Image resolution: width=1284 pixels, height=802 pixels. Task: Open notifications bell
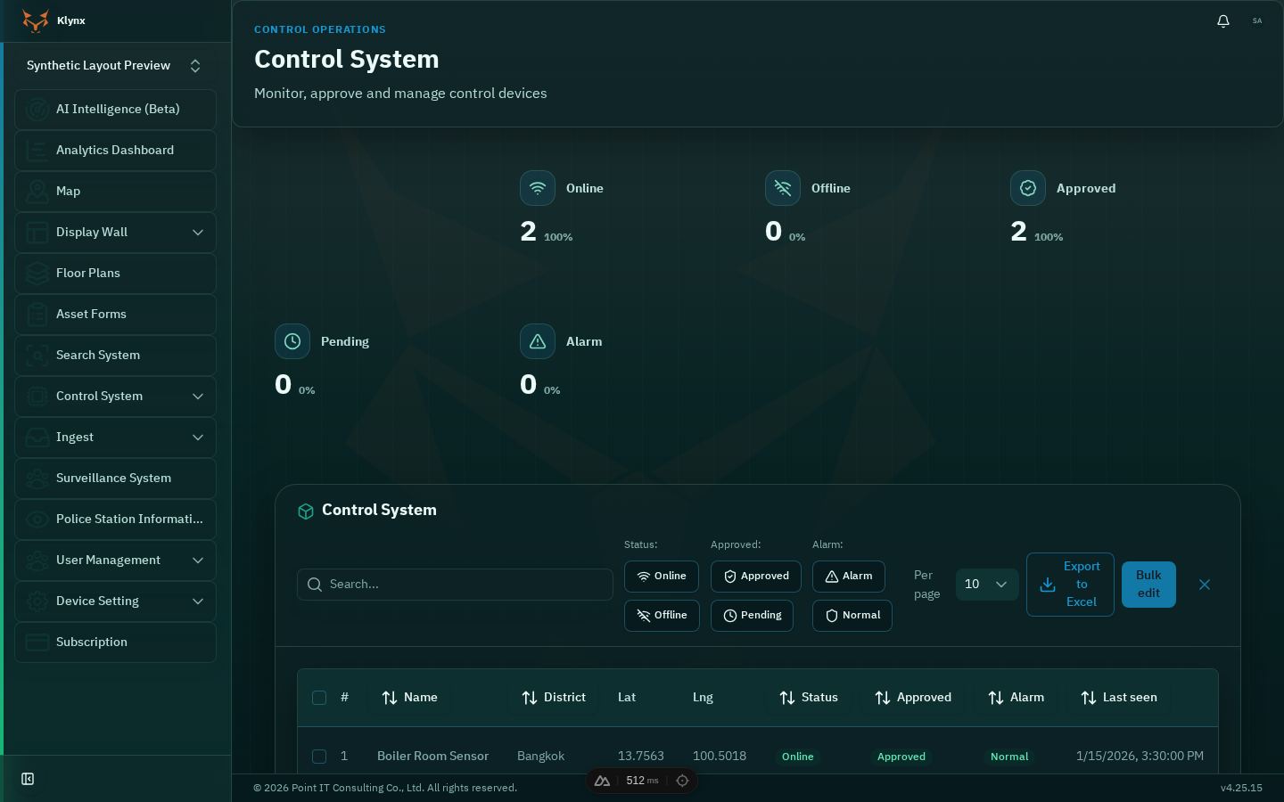(x=1223, y=20)
